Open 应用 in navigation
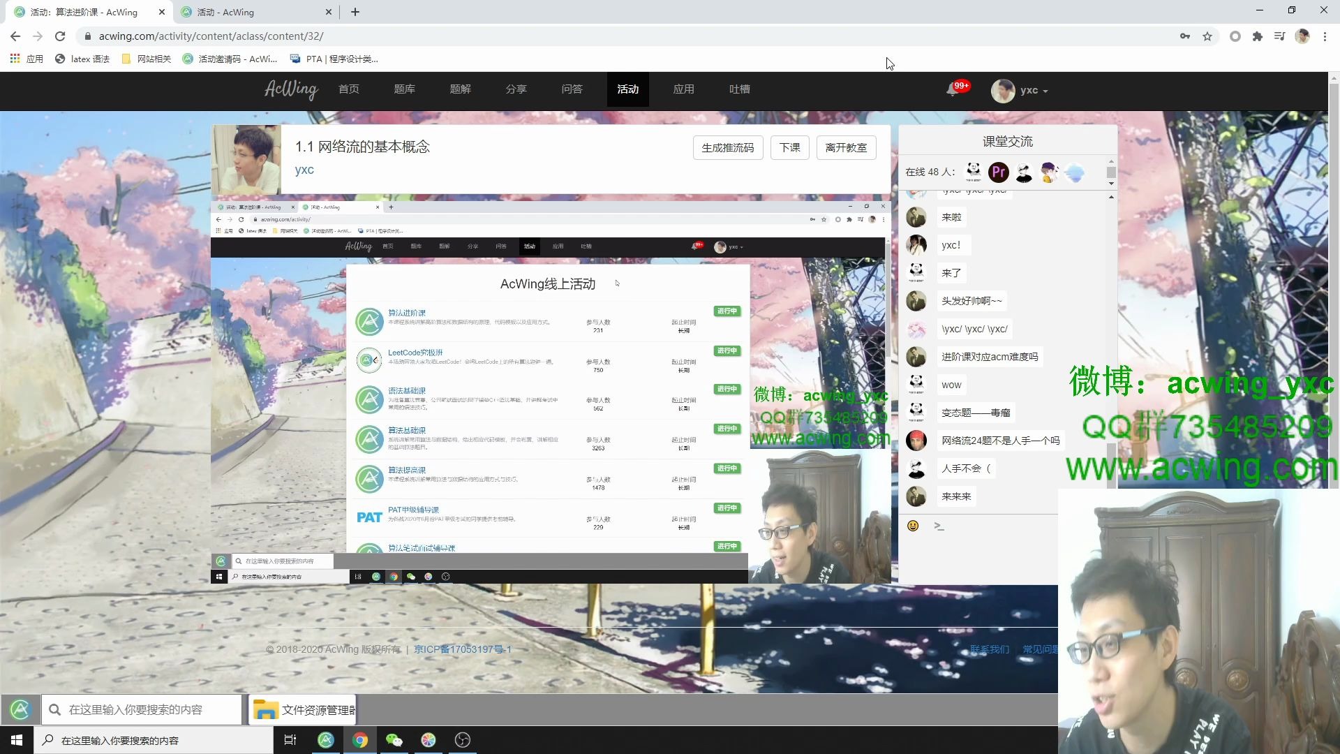The image size is (1340, 754). click(x=684, y=89)
